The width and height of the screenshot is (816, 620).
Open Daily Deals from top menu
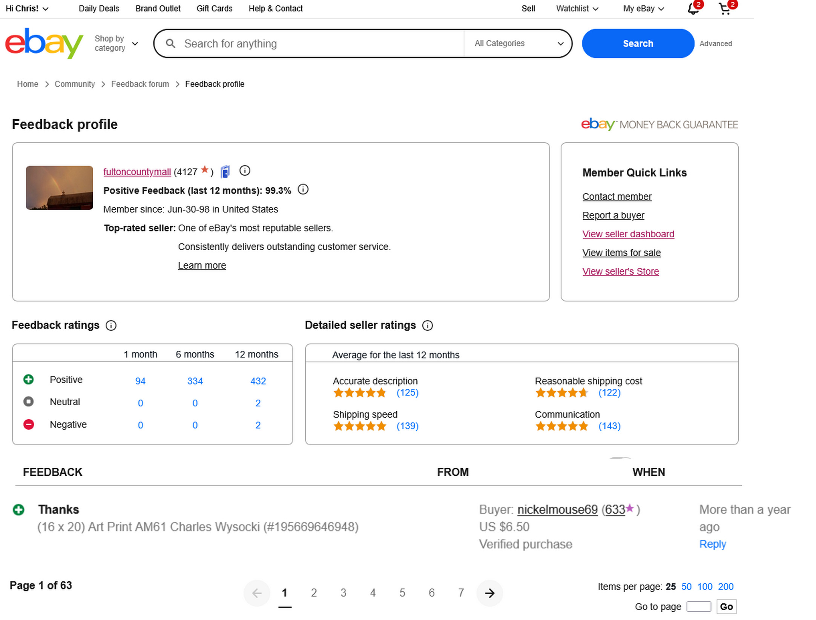(99, 9)
